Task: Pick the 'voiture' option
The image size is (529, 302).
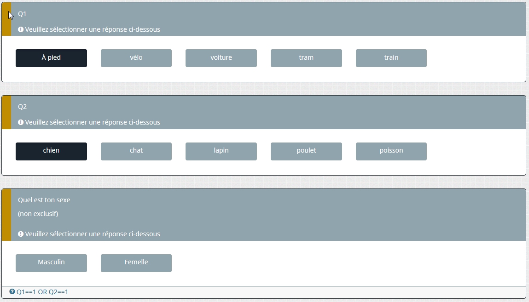Action: pyautogui.click(x=221, y=58)
